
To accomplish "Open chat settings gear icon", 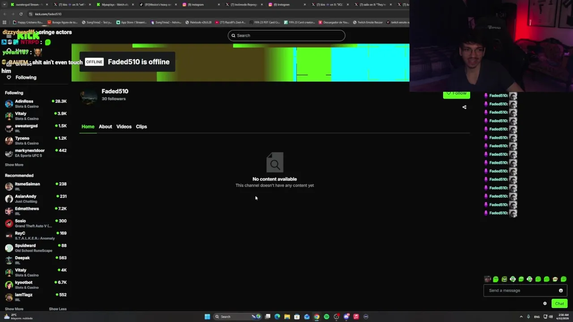I will tap(545, 304).
